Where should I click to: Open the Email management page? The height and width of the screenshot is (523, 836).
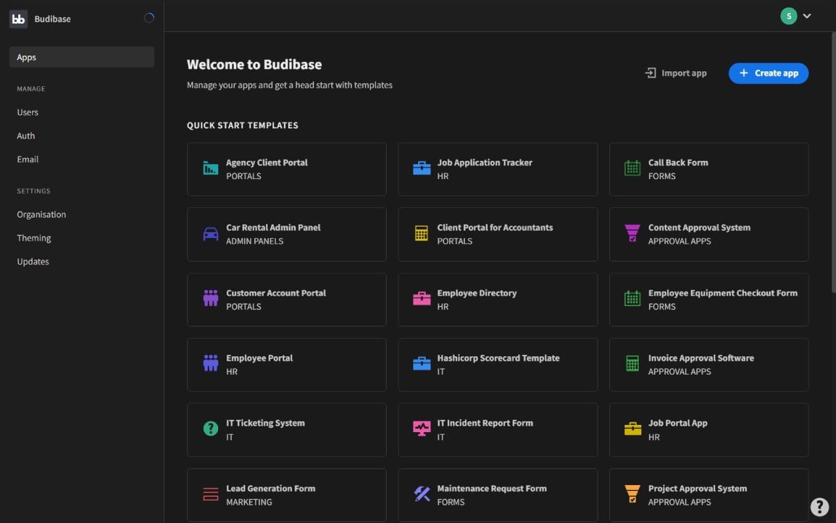point(27,159)
